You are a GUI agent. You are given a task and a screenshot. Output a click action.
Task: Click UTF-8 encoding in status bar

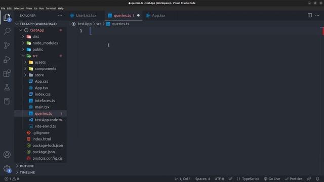[219, 179]
